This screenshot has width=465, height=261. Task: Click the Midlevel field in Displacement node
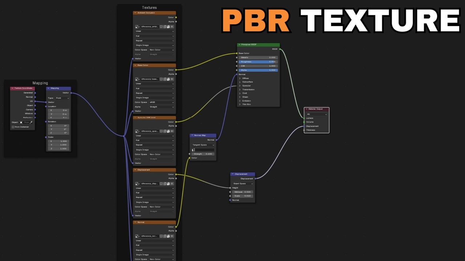242,192
